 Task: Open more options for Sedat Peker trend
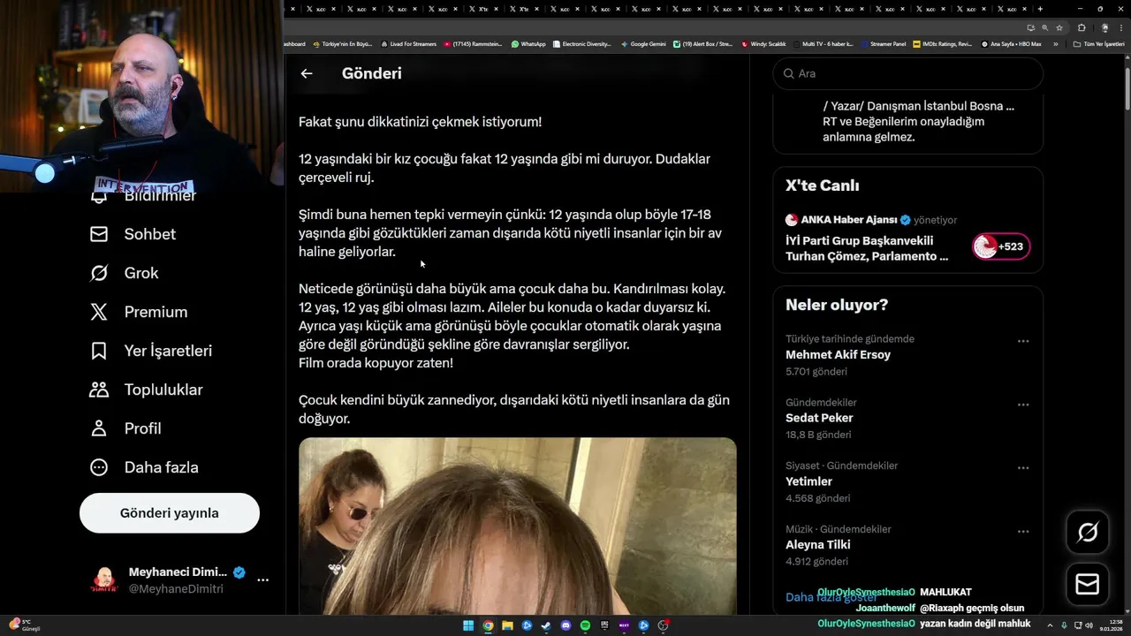tap(1023, 405)
